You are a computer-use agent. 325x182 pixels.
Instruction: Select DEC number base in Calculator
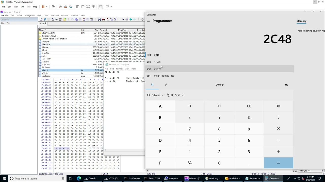click(219, 62)
